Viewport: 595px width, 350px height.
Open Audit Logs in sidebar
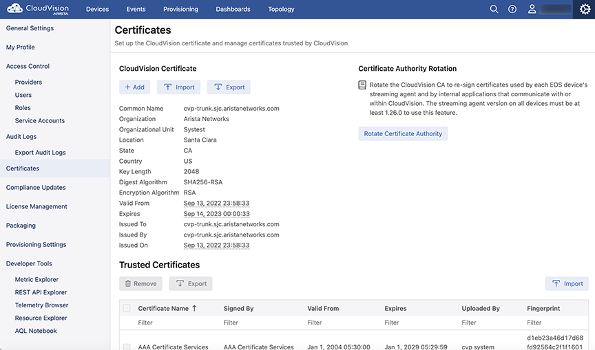tap(21, 136)
